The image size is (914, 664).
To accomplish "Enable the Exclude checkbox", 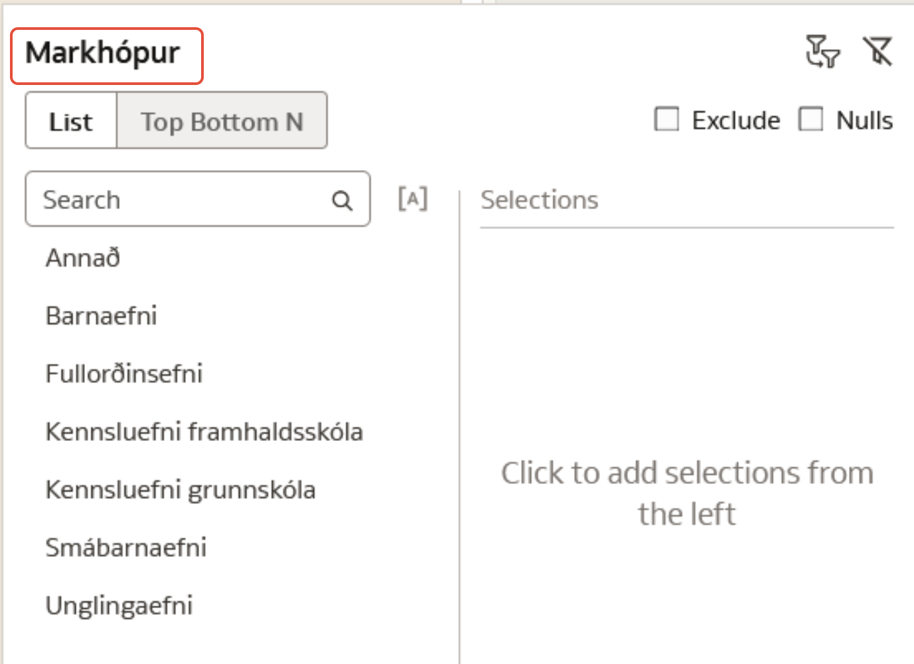I will pyautogui.click(x=666, y=120).
